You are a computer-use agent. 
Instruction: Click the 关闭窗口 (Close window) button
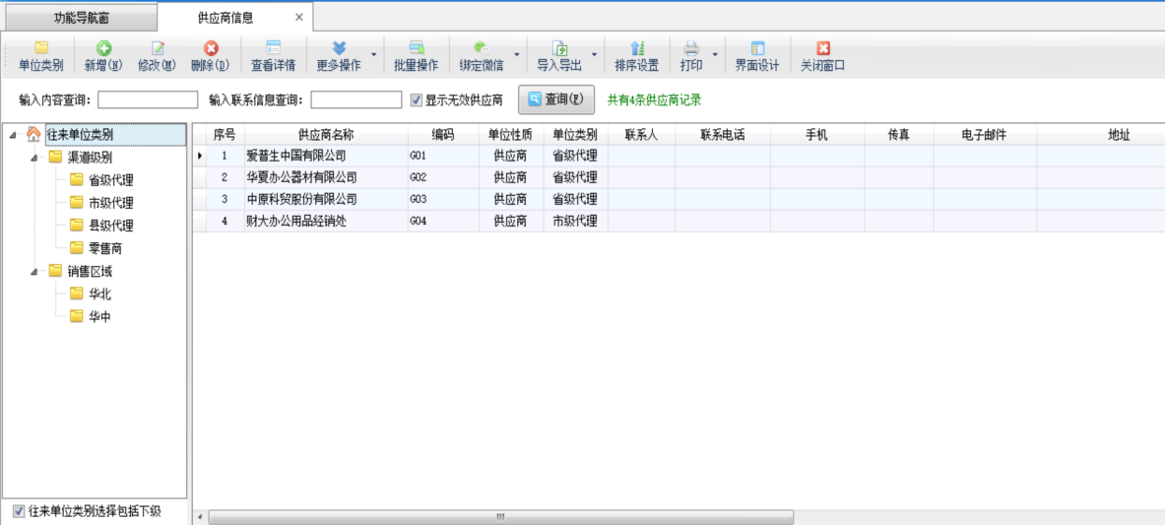coord(822,55)
